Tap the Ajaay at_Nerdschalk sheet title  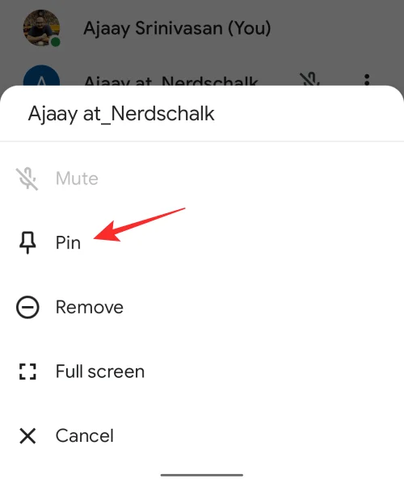pyautogui.click(x=121, y=114)
